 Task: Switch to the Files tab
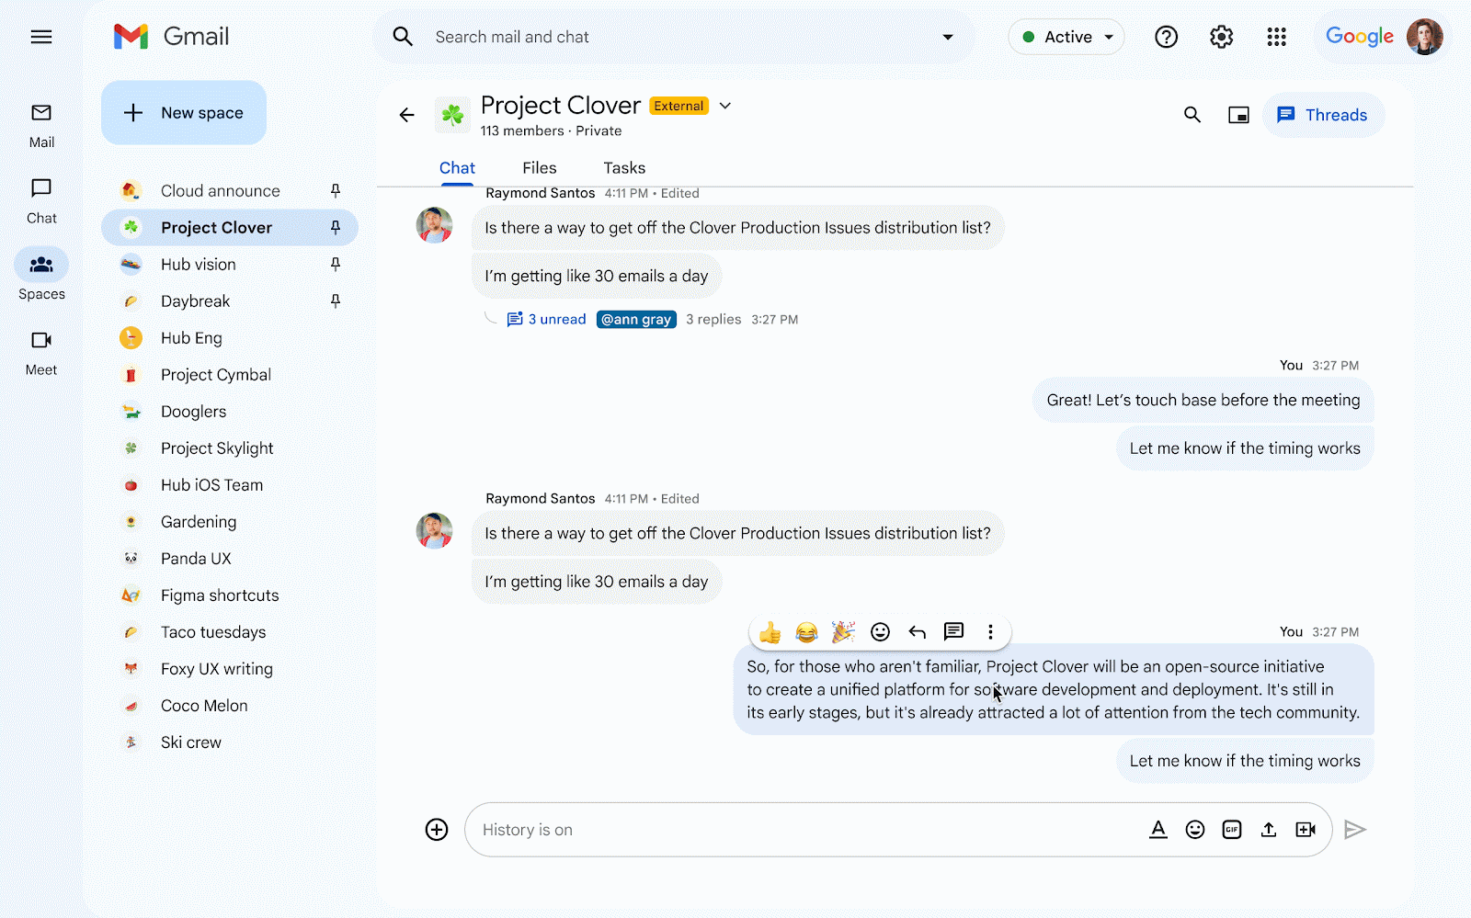click(x=539, y=168)
